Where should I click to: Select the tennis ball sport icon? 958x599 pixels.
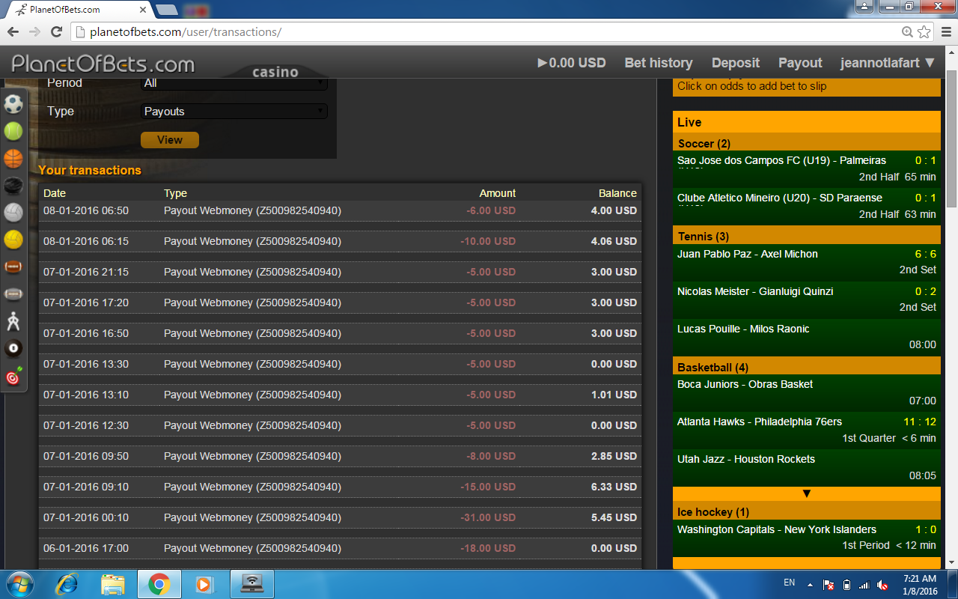coord(13,132)
